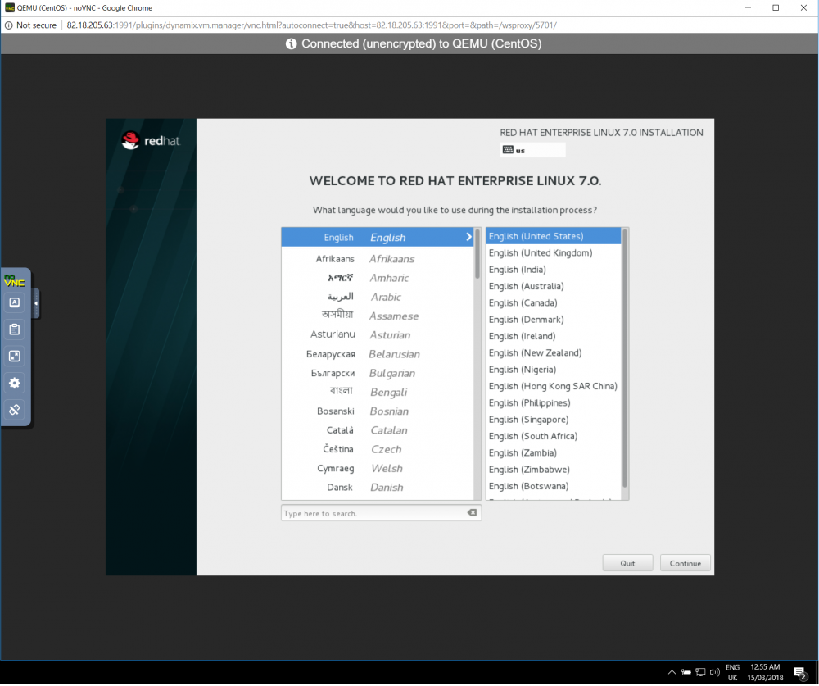Select English (Australia) locale
Viewport: 819px width, 686px height.
553,287
